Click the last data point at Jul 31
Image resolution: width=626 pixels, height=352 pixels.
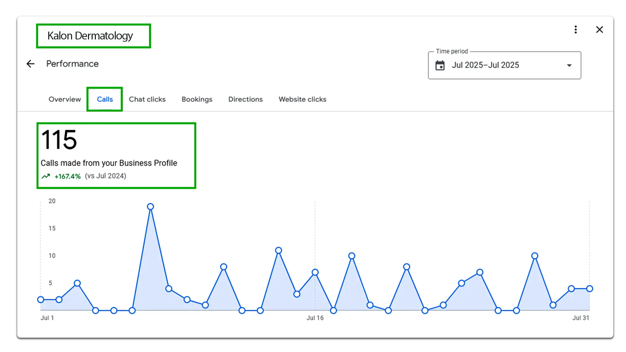(589, 289)
